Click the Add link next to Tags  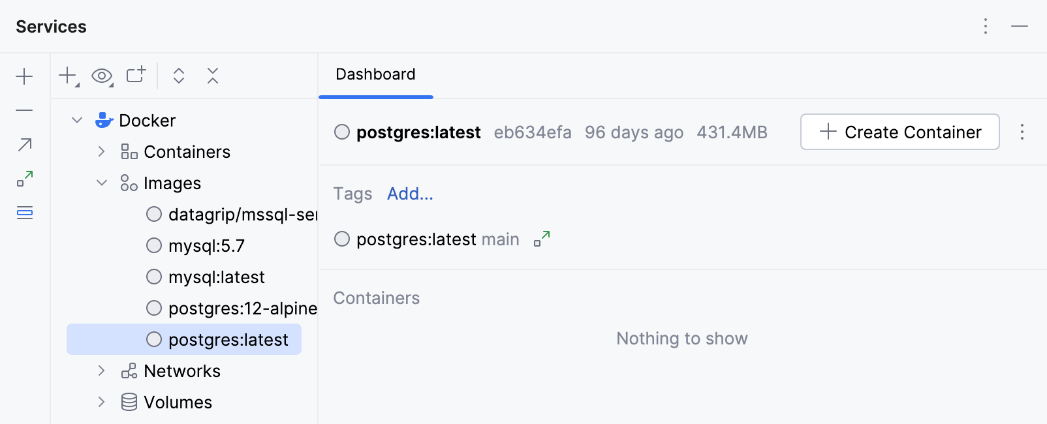[409, 194]
